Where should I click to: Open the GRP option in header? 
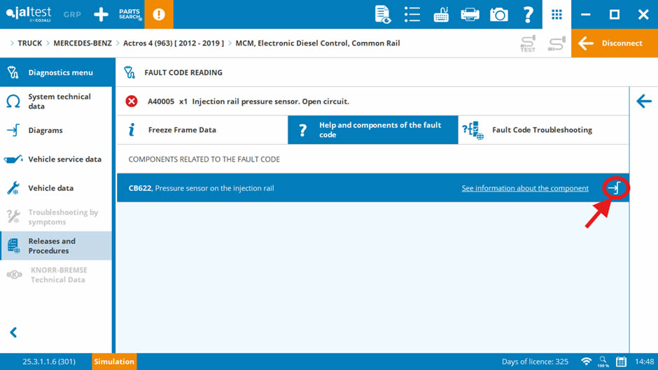[x=72, y=14]
